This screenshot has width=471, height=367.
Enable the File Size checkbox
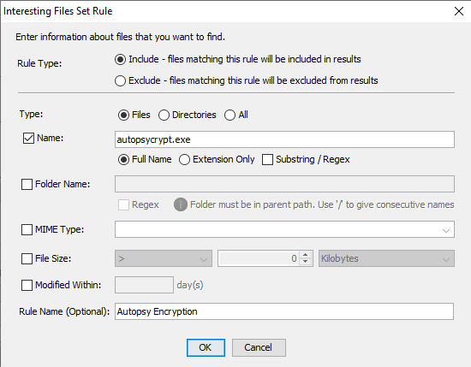pyautogui.click(x=27, y=258)
